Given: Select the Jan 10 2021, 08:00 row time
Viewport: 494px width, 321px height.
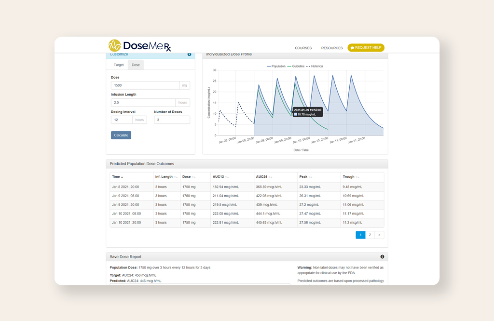Looking at the screenshot, I should [126, 214].
